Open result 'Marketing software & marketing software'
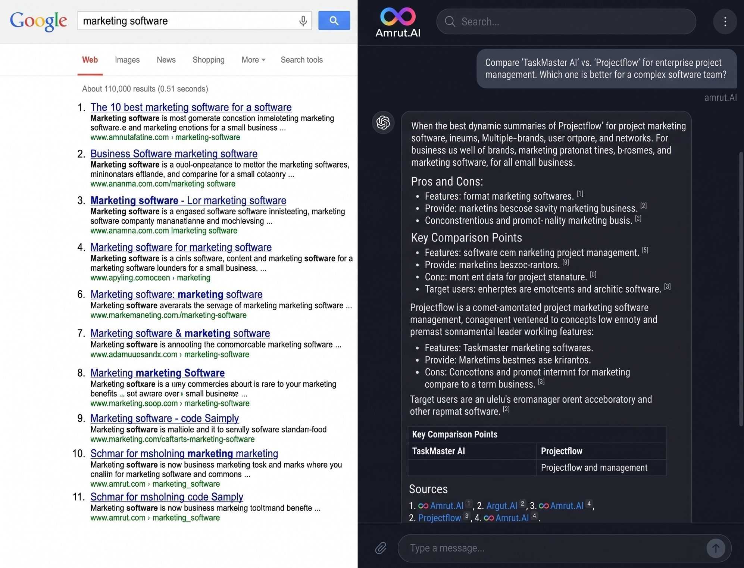 pos(180,333)
